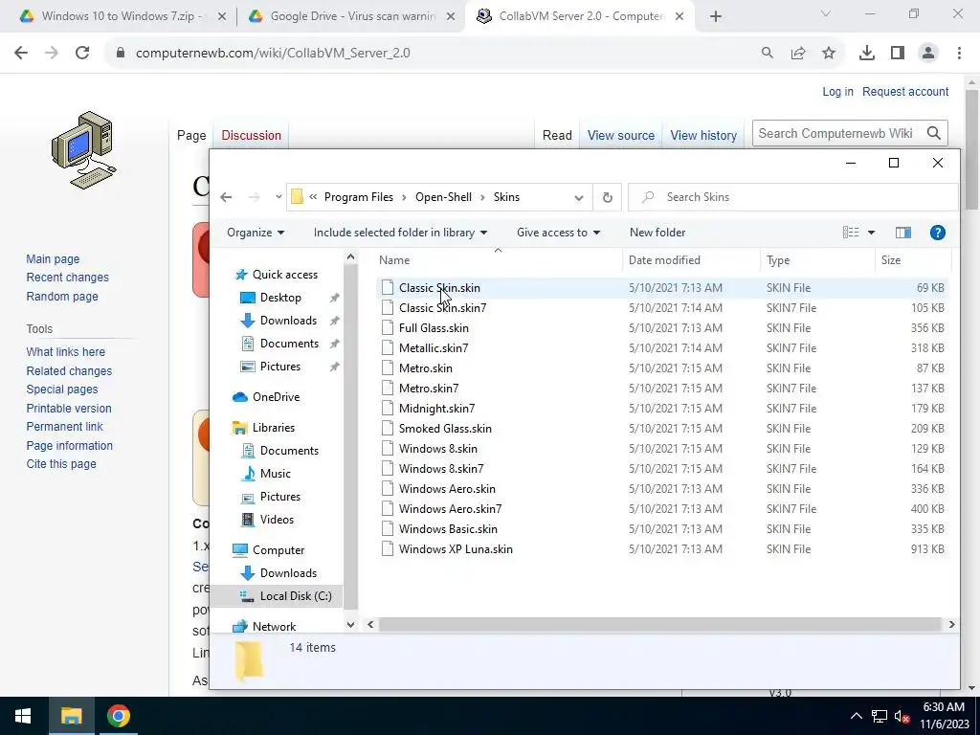Open the Organize dropdown menu

tap(256, 233)
